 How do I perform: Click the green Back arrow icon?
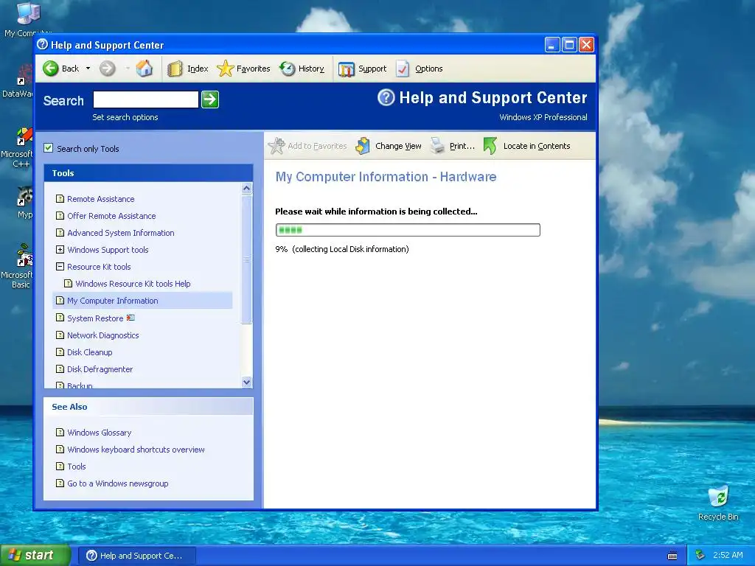(50, 69)
